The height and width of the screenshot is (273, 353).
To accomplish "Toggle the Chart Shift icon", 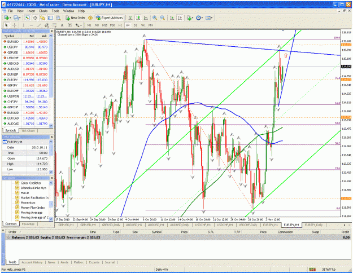I will point(180,17).
